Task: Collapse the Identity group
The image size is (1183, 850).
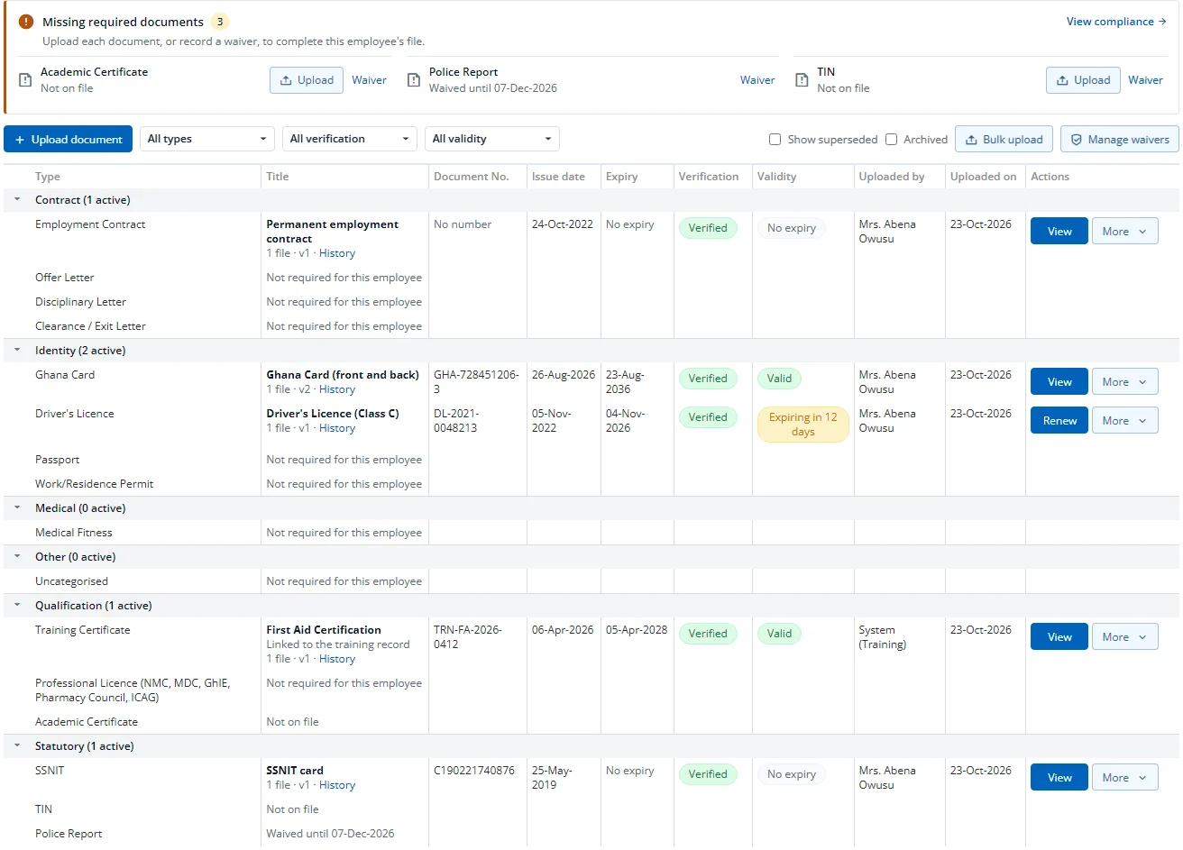Action: click(17, 351)
